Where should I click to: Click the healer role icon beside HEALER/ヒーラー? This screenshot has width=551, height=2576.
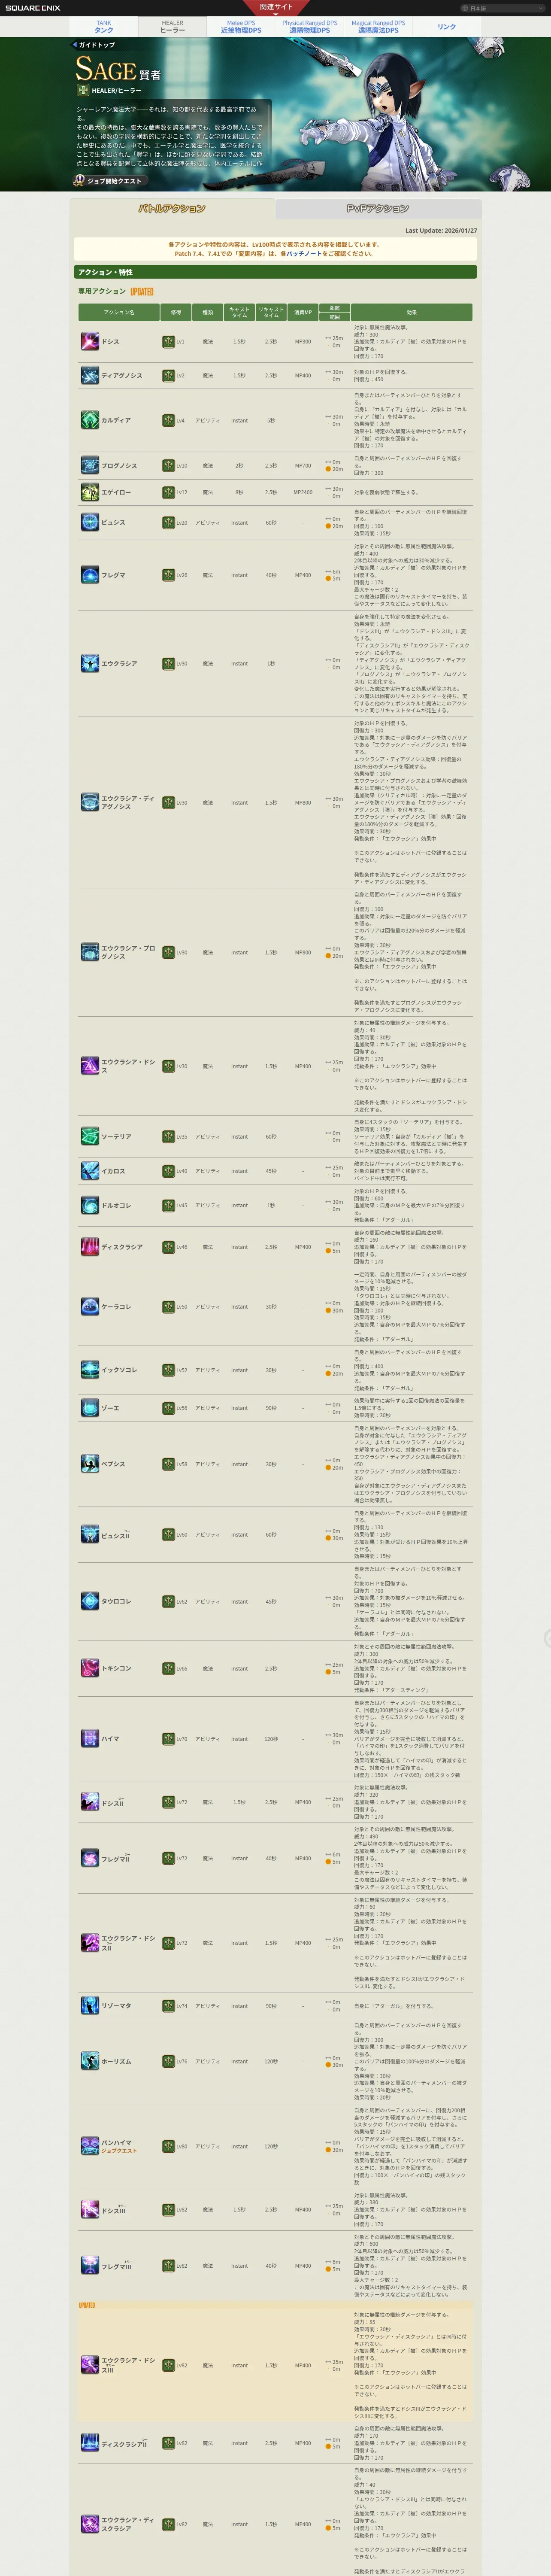point(83,90)
